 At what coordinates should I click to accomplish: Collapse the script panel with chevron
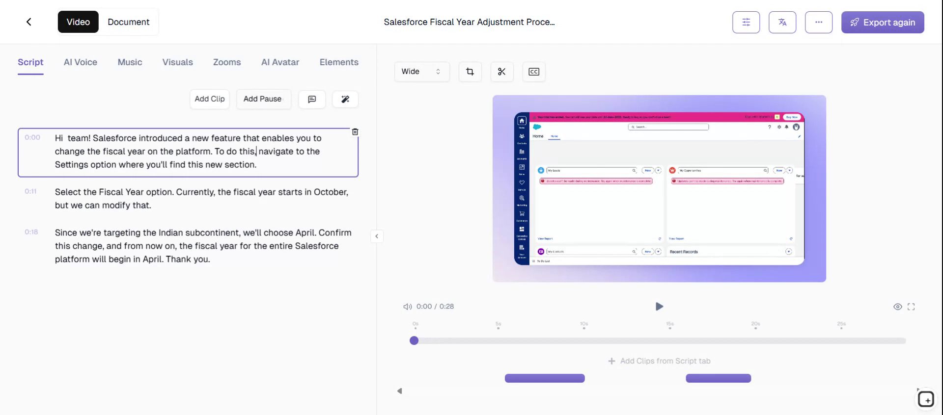tap(377, 236)
